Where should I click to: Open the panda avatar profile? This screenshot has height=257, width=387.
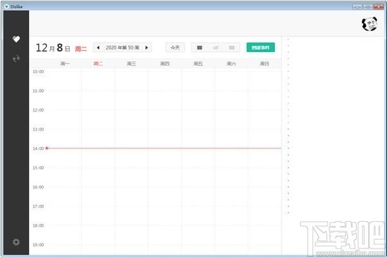[x=370, y=24]
